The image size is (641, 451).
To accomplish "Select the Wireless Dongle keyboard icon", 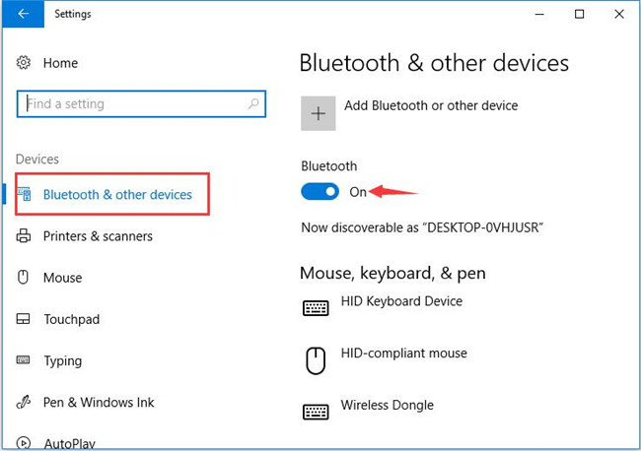I will pyautogui.click(x=316, y=412).
